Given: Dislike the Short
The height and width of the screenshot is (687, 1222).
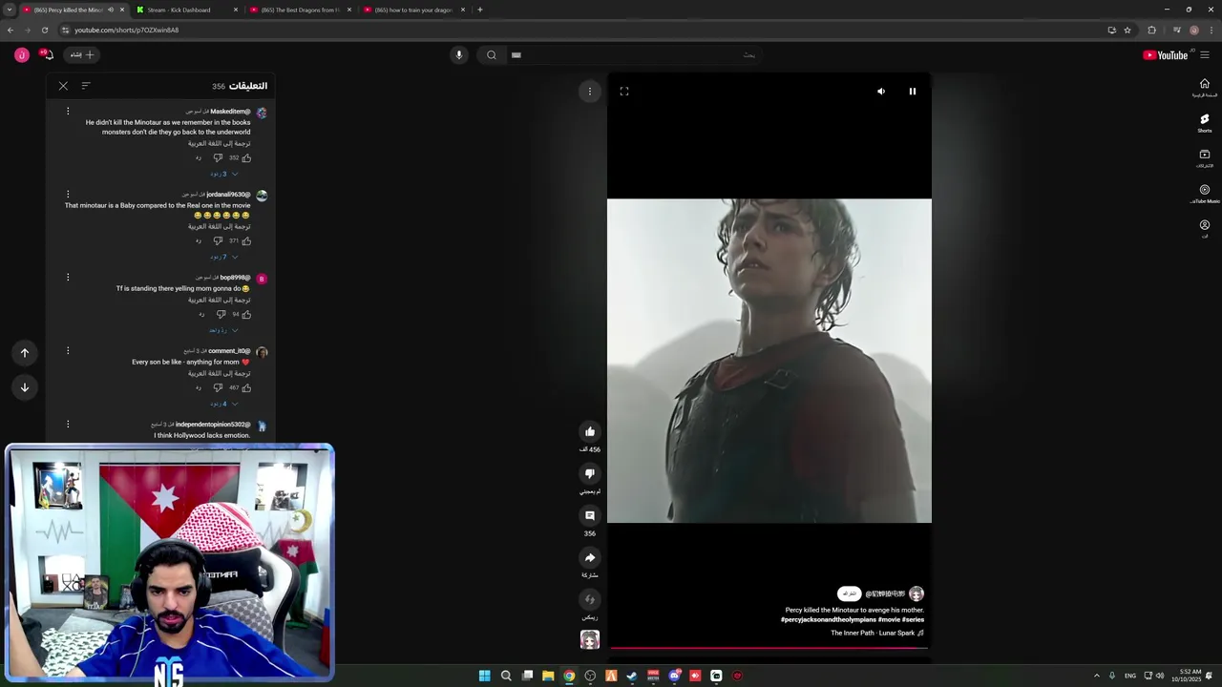Looking at the screenshot, I should tap(590, 474).
